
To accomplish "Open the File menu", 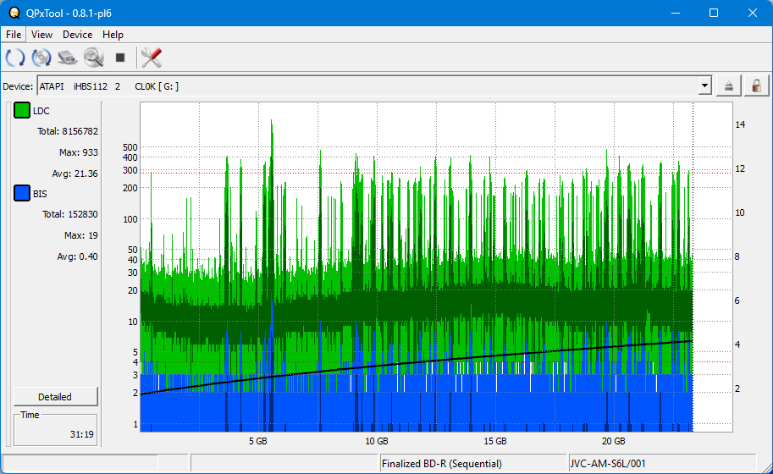I will [14, 35].
